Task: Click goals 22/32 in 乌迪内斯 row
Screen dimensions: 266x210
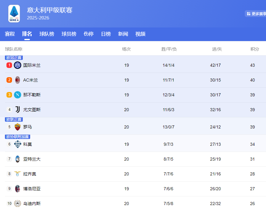Action: (x=216, y=204)
